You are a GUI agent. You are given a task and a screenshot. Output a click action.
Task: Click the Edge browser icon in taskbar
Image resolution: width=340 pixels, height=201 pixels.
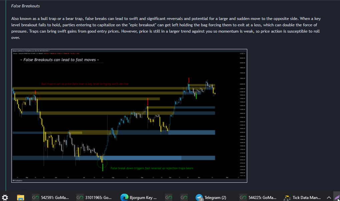pyautogui.click(x=124, y=197)
